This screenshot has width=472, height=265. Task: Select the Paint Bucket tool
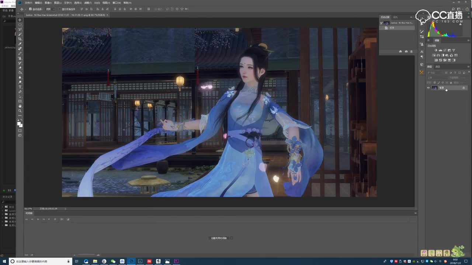20,73
